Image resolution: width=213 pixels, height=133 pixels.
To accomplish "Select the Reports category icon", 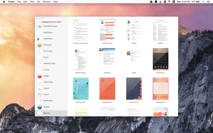I will pyautogui.click(x=40, y=107).
